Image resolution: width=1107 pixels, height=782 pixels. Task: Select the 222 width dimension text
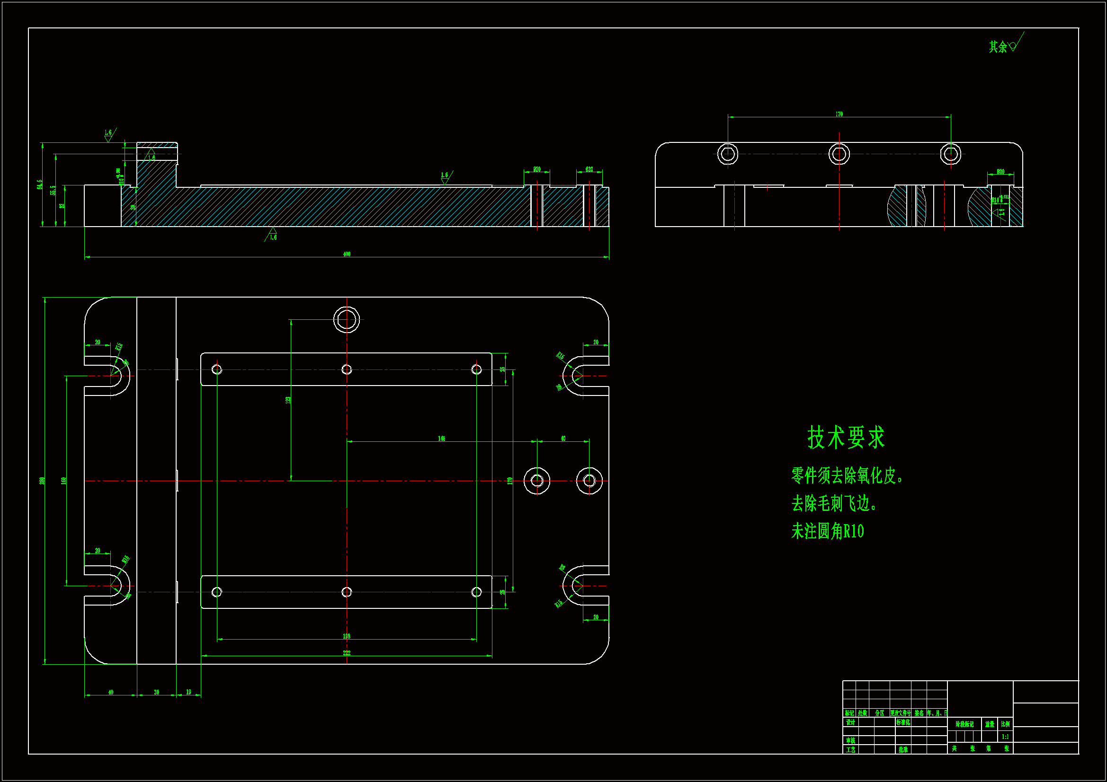(347, 653)
